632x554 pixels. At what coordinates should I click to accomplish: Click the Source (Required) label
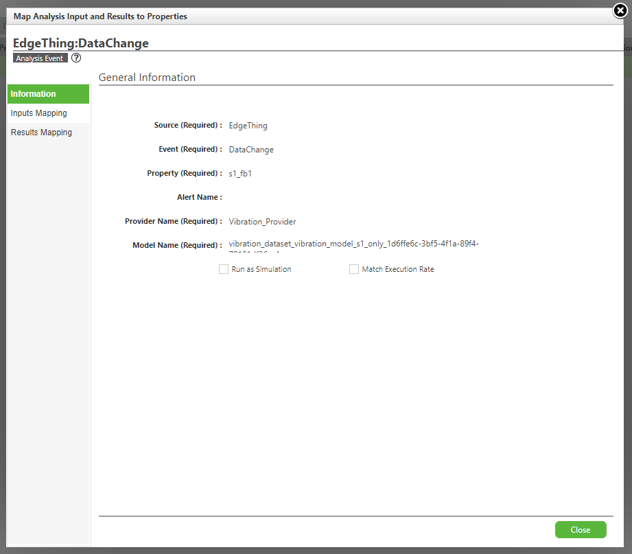coord(188,126)
